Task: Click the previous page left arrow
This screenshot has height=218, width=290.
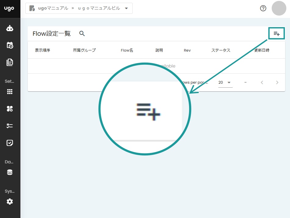Action: click(262, 82)
